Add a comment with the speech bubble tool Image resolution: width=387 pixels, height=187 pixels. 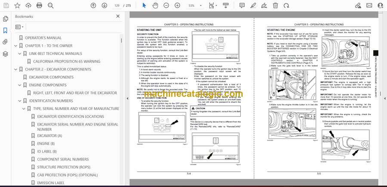pyautogui.click(x=242, y=6)
